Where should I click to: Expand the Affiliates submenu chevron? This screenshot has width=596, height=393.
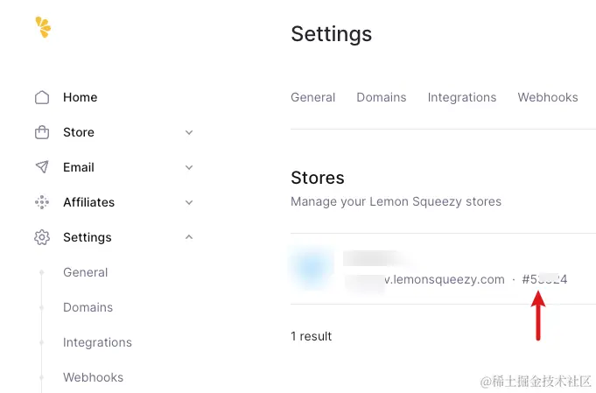[189, 202]
